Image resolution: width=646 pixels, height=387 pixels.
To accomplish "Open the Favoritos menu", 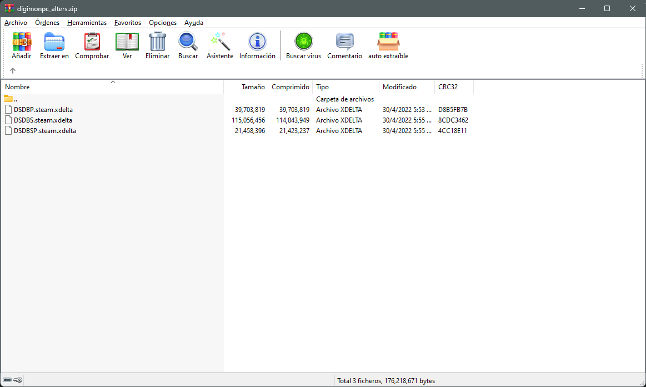I will (x=128, y=23).
